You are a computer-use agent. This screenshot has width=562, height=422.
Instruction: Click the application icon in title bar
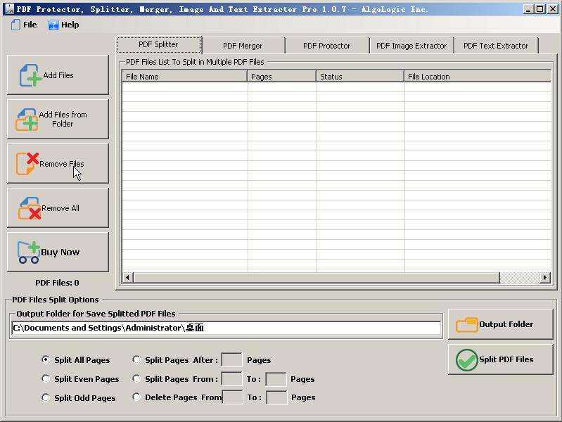[10, 9]
